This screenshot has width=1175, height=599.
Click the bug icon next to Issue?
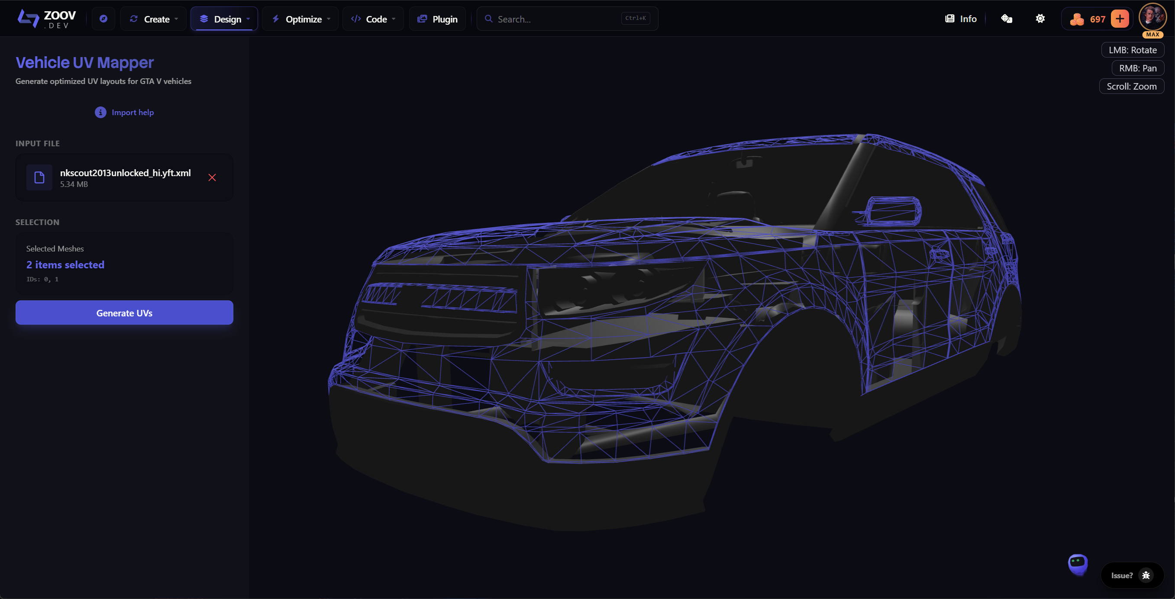click(x=1146, y=575)
